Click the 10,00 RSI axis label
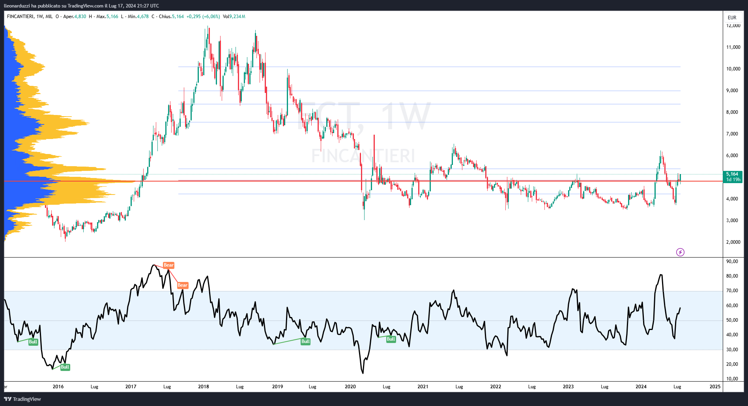The height and width of the screenshot is (406, 748). 732,379
